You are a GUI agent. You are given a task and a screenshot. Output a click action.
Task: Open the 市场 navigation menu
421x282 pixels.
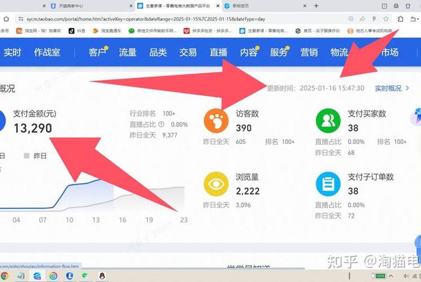click(390, 52)
